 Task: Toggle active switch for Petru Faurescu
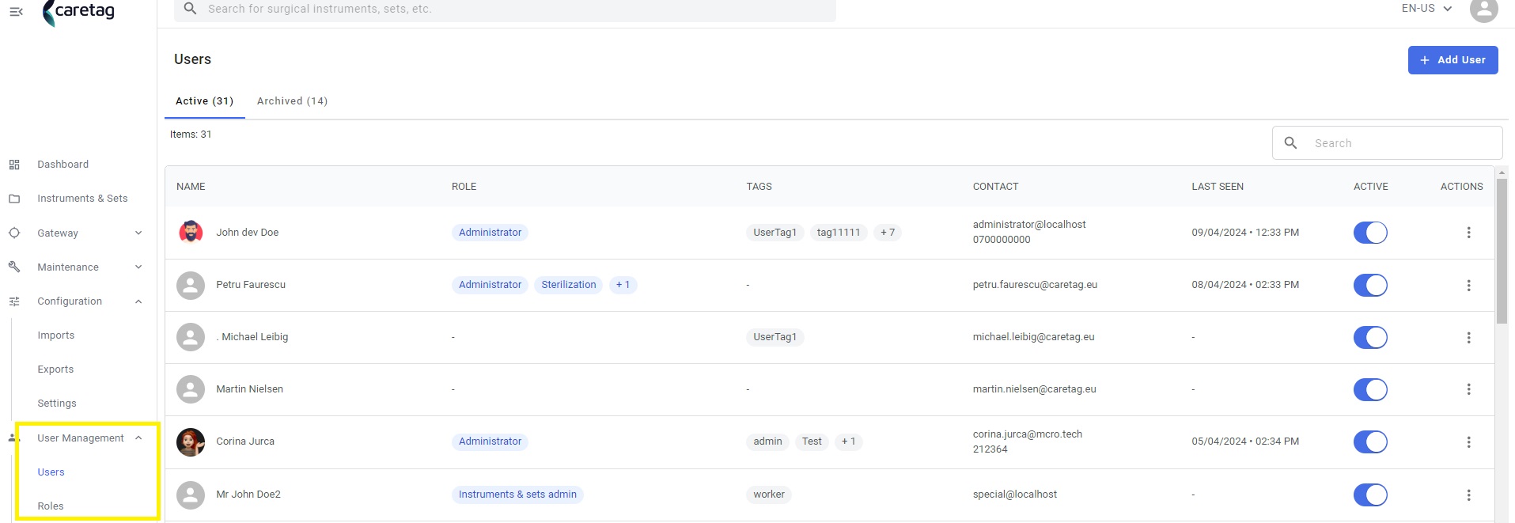1370,285
